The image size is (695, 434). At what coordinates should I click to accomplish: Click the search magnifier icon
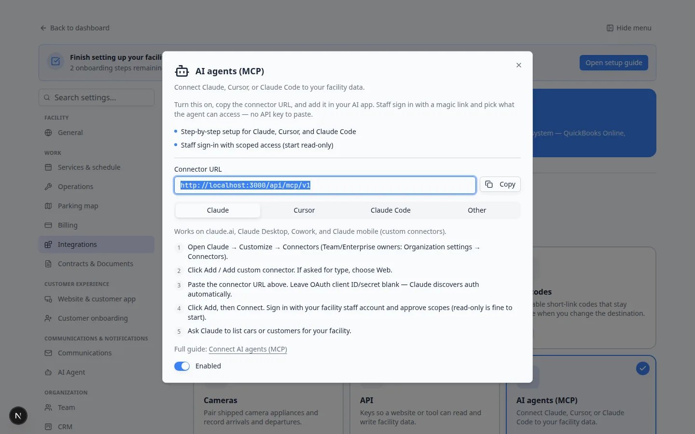tap(47, 97)
